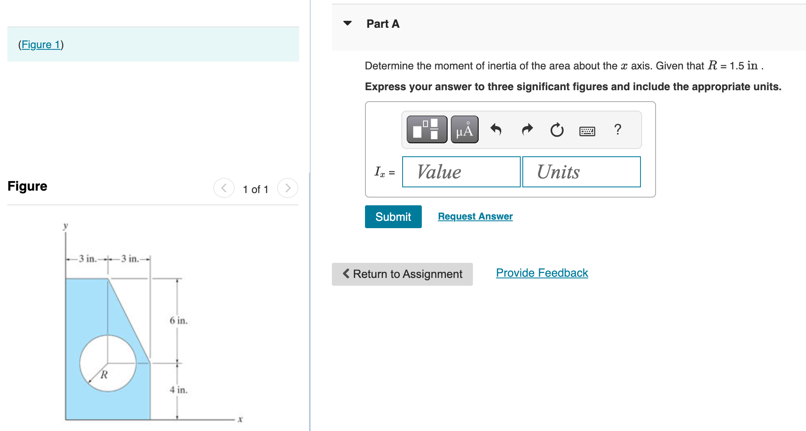Image resolution: width=806 pixels, height=431 pixels.
Task: Open the answer box help (?)
Action: [617, 130]
